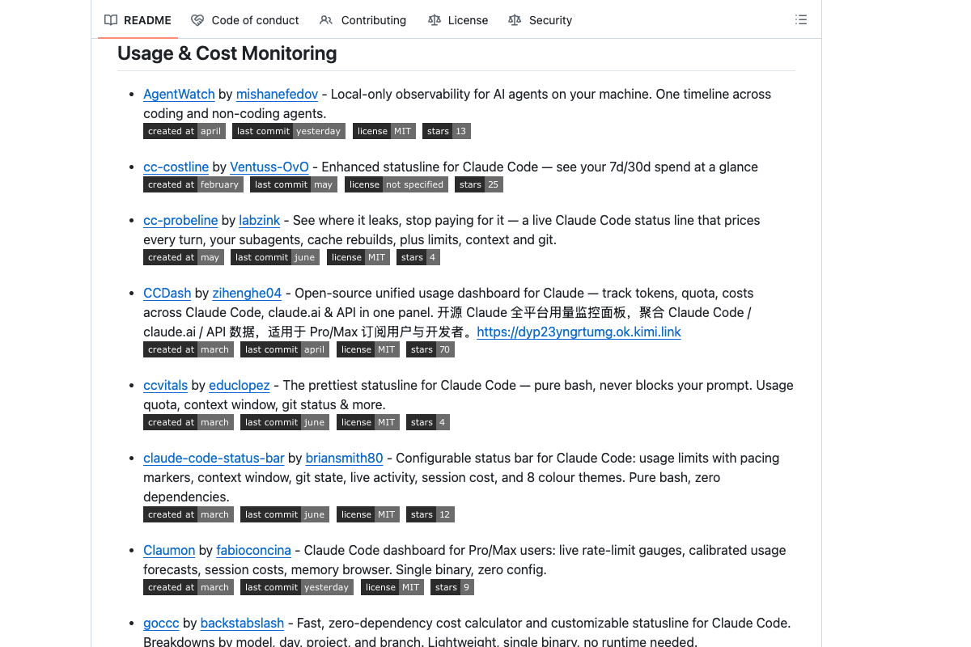Open the Contributing tab
The image size is (971, 647).
363,20
